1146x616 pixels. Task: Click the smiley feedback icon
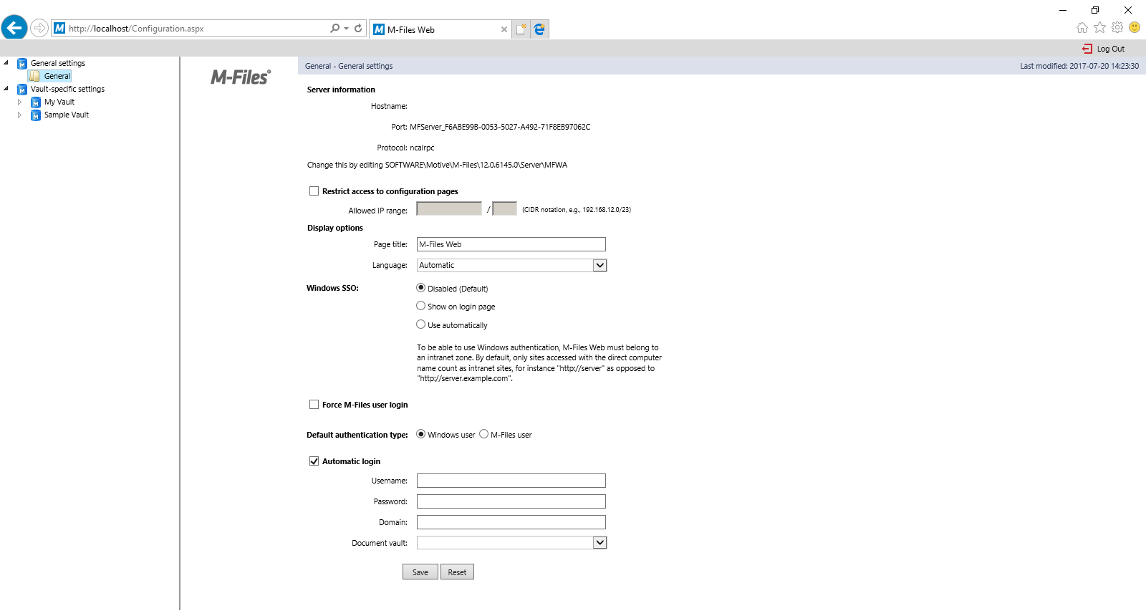pos(1135,28)
